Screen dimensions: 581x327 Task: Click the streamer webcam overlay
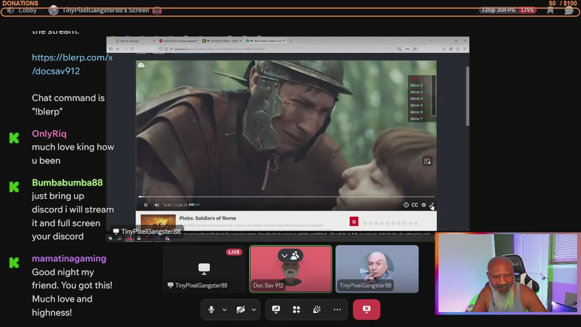[507, 274]
